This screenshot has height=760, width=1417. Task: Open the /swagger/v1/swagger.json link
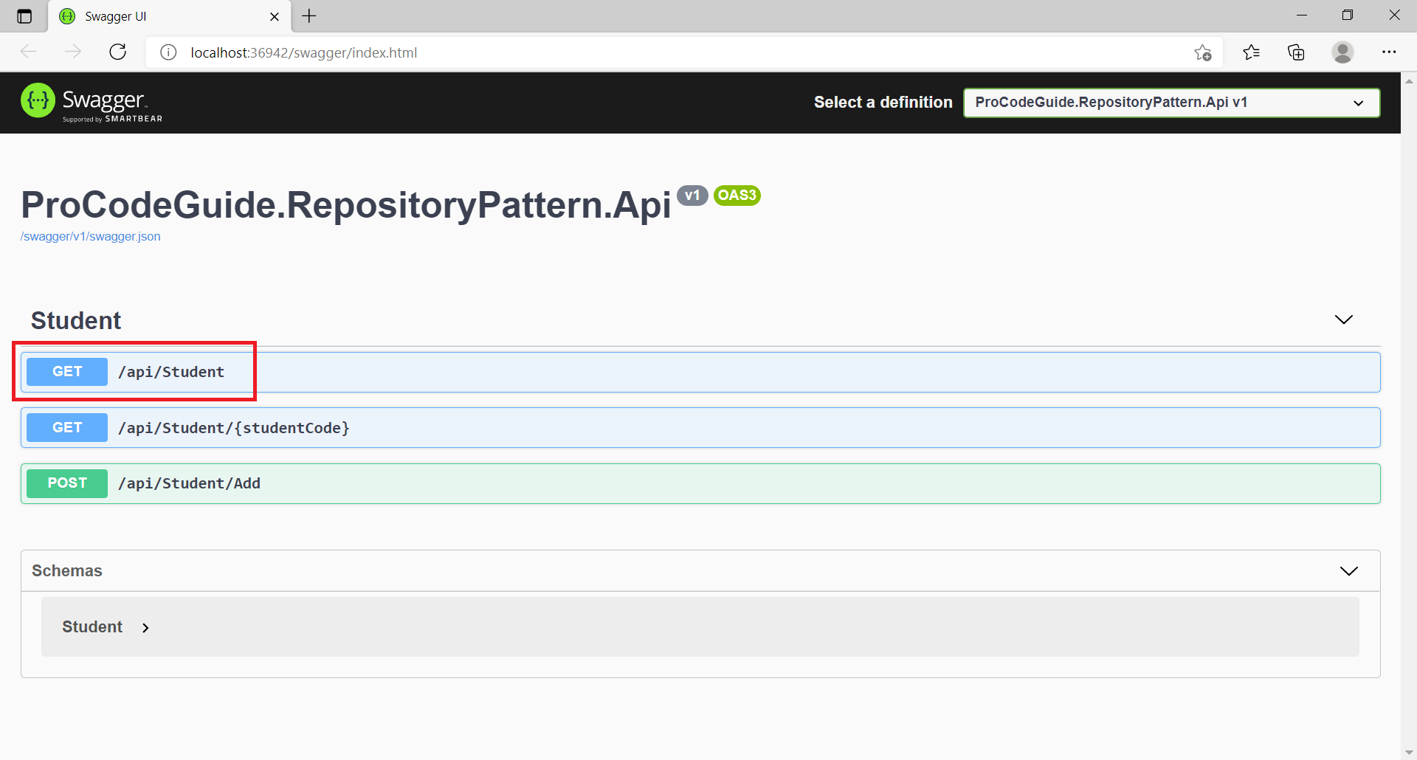(90, 236)
